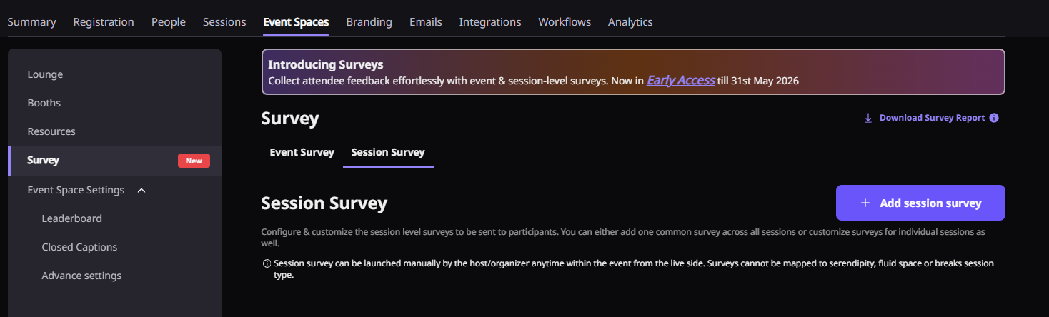Open the Event Survey tab
Screen dimensions: 1049x317
click(x=302, y=152)
